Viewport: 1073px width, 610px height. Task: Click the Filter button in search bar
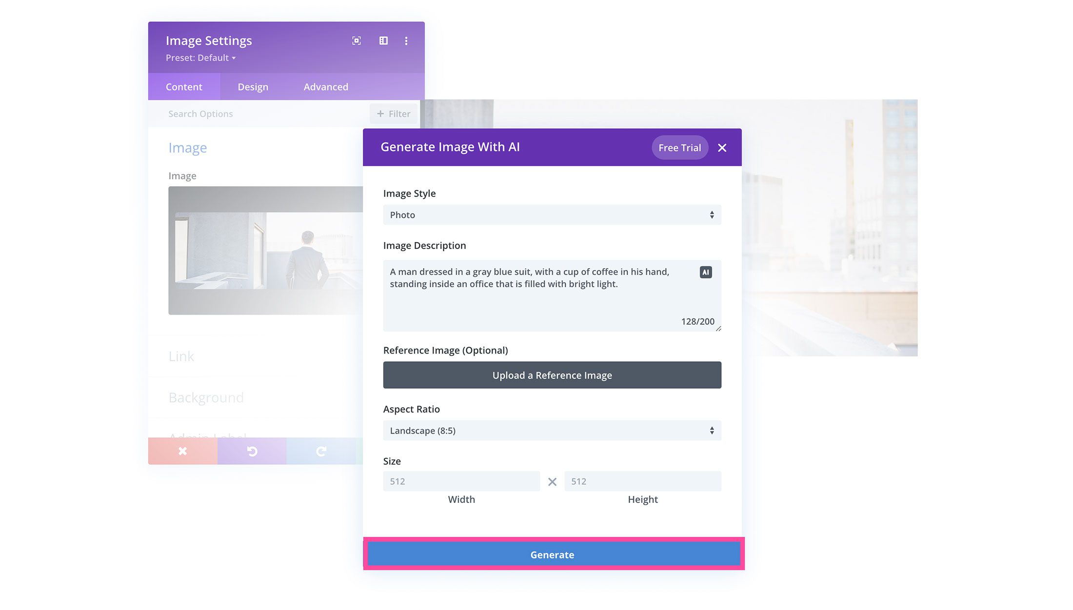click(393, 114)
